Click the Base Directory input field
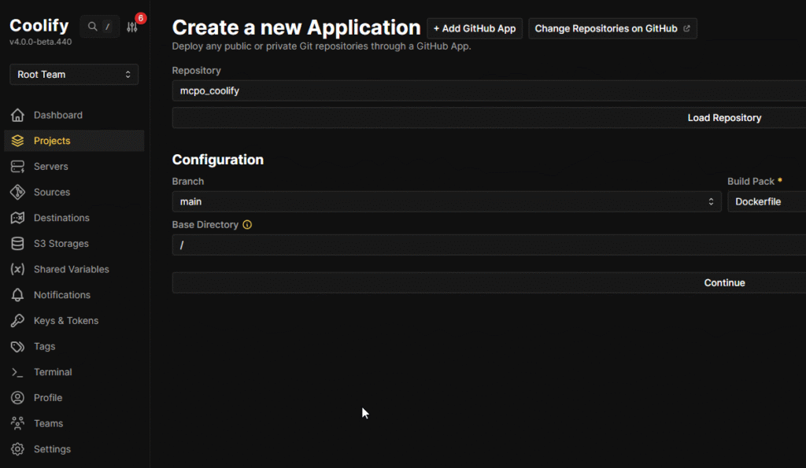This screenshot has width=806, height=468. (x=488, y=245)
